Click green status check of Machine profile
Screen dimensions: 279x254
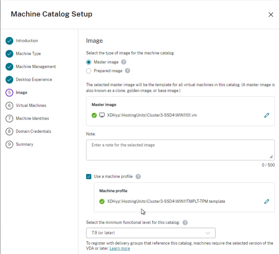coord(102,201)
